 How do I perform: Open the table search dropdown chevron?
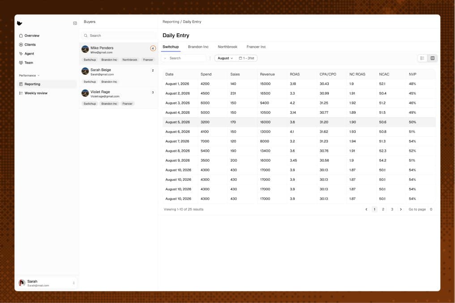[165, 58]
